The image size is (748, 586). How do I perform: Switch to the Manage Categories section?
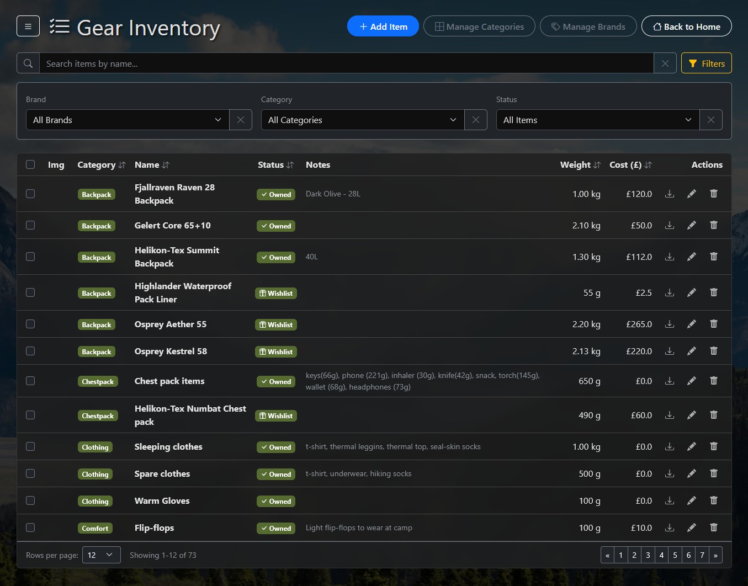click(x=479, y=26)
